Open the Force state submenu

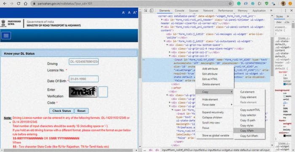click(215, 105)
